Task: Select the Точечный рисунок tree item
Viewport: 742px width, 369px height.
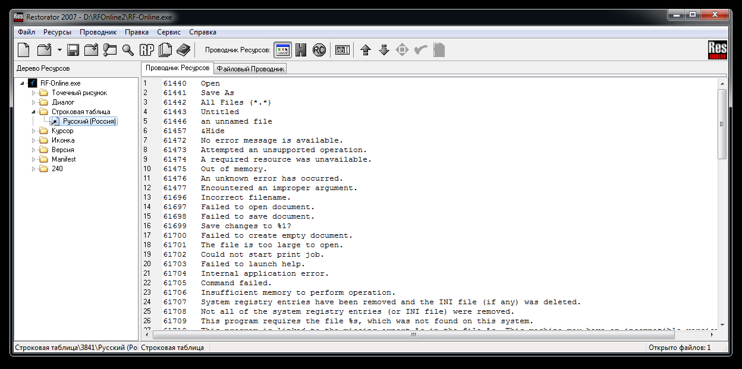Action: pos(79,93)
